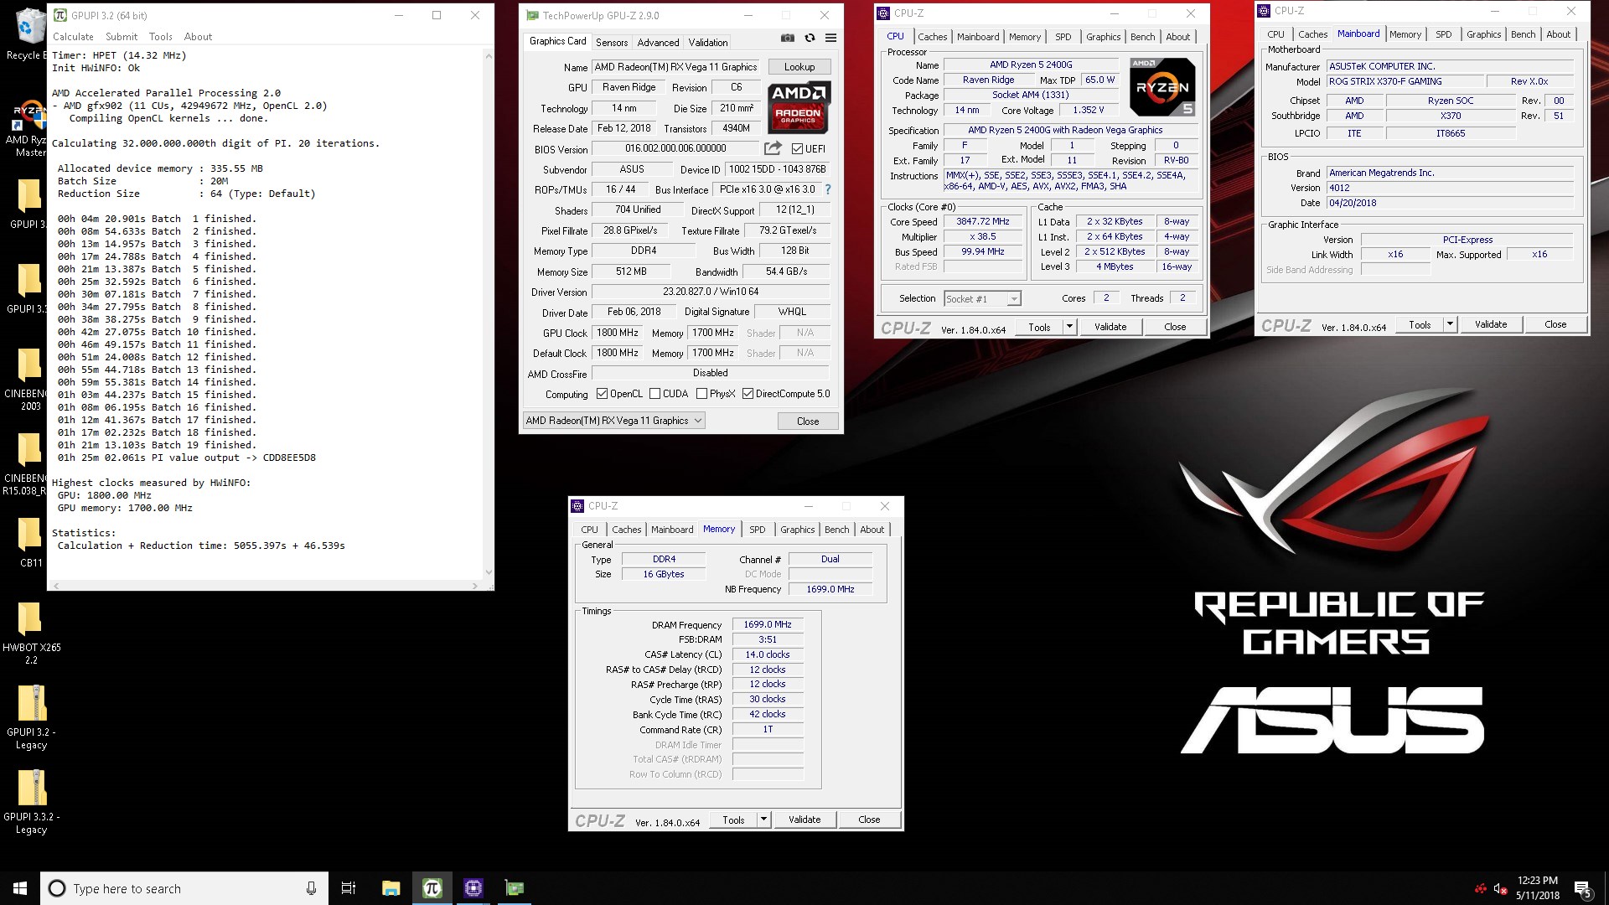Open the Windows Start menu

(20, 888)
